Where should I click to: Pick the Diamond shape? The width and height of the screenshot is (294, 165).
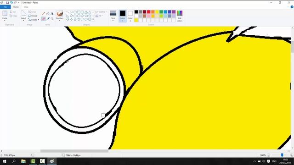71,16
